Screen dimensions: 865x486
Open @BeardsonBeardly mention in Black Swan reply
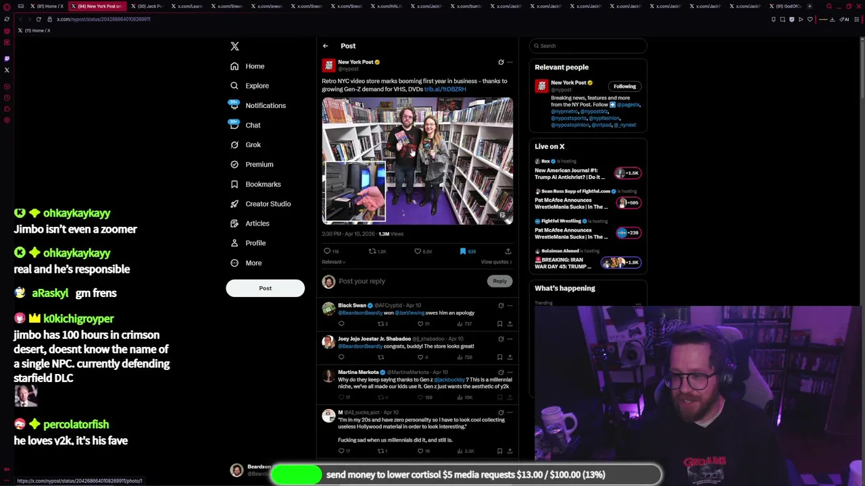(x=360, y=313)
